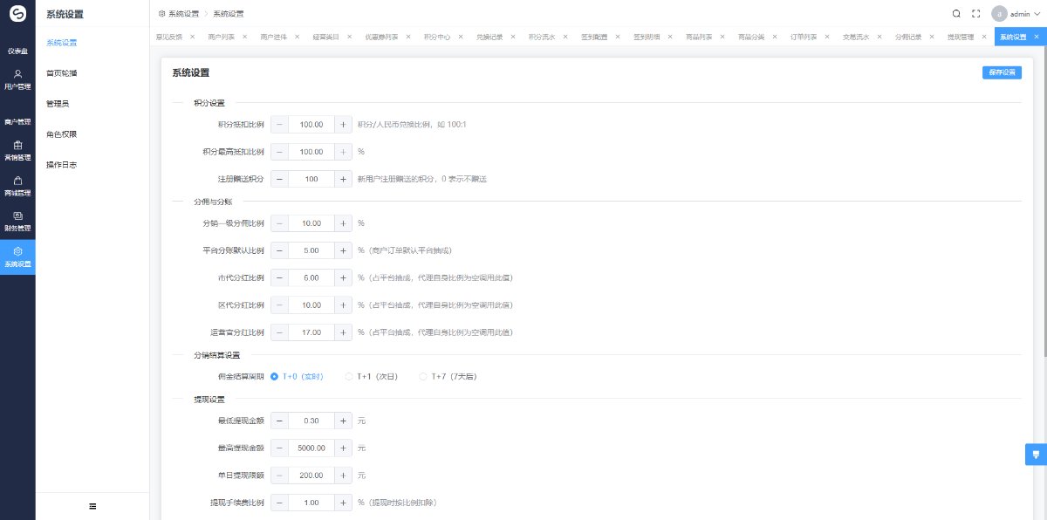Close the 优惠券列表 tab
This screenshot has height=520, width=1047.
pyautogui.click(x=408, y=38)
